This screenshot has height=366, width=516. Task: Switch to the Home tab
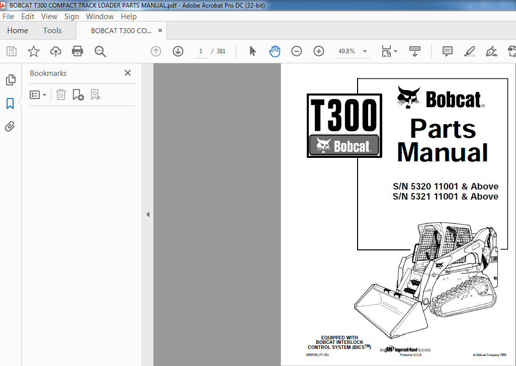pos(18,31)
